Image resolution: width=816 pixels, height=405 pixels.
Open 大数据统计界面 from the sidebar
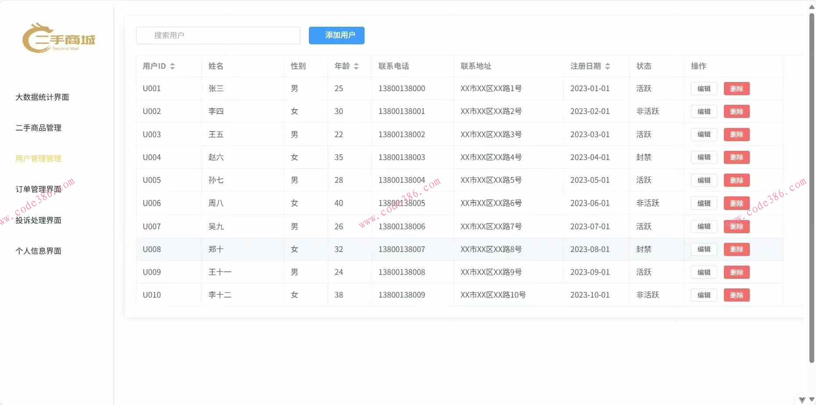coord(42,97)
